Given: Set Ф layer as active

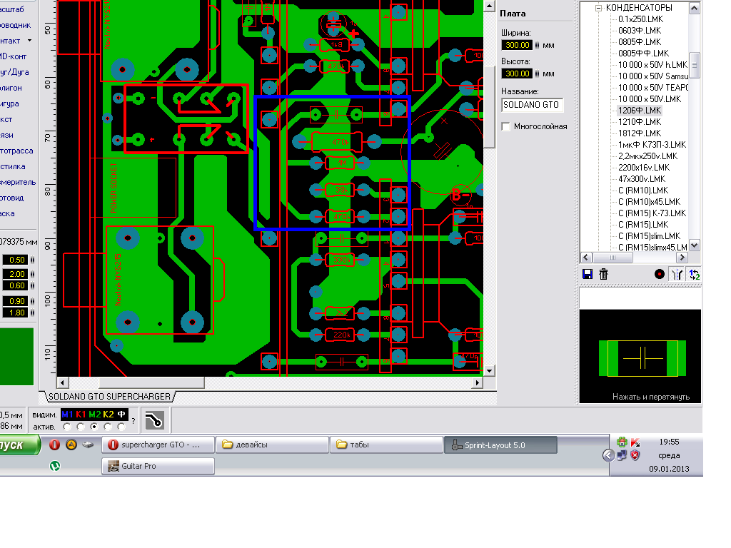Looking at the screenshot, I should [121, 427].
